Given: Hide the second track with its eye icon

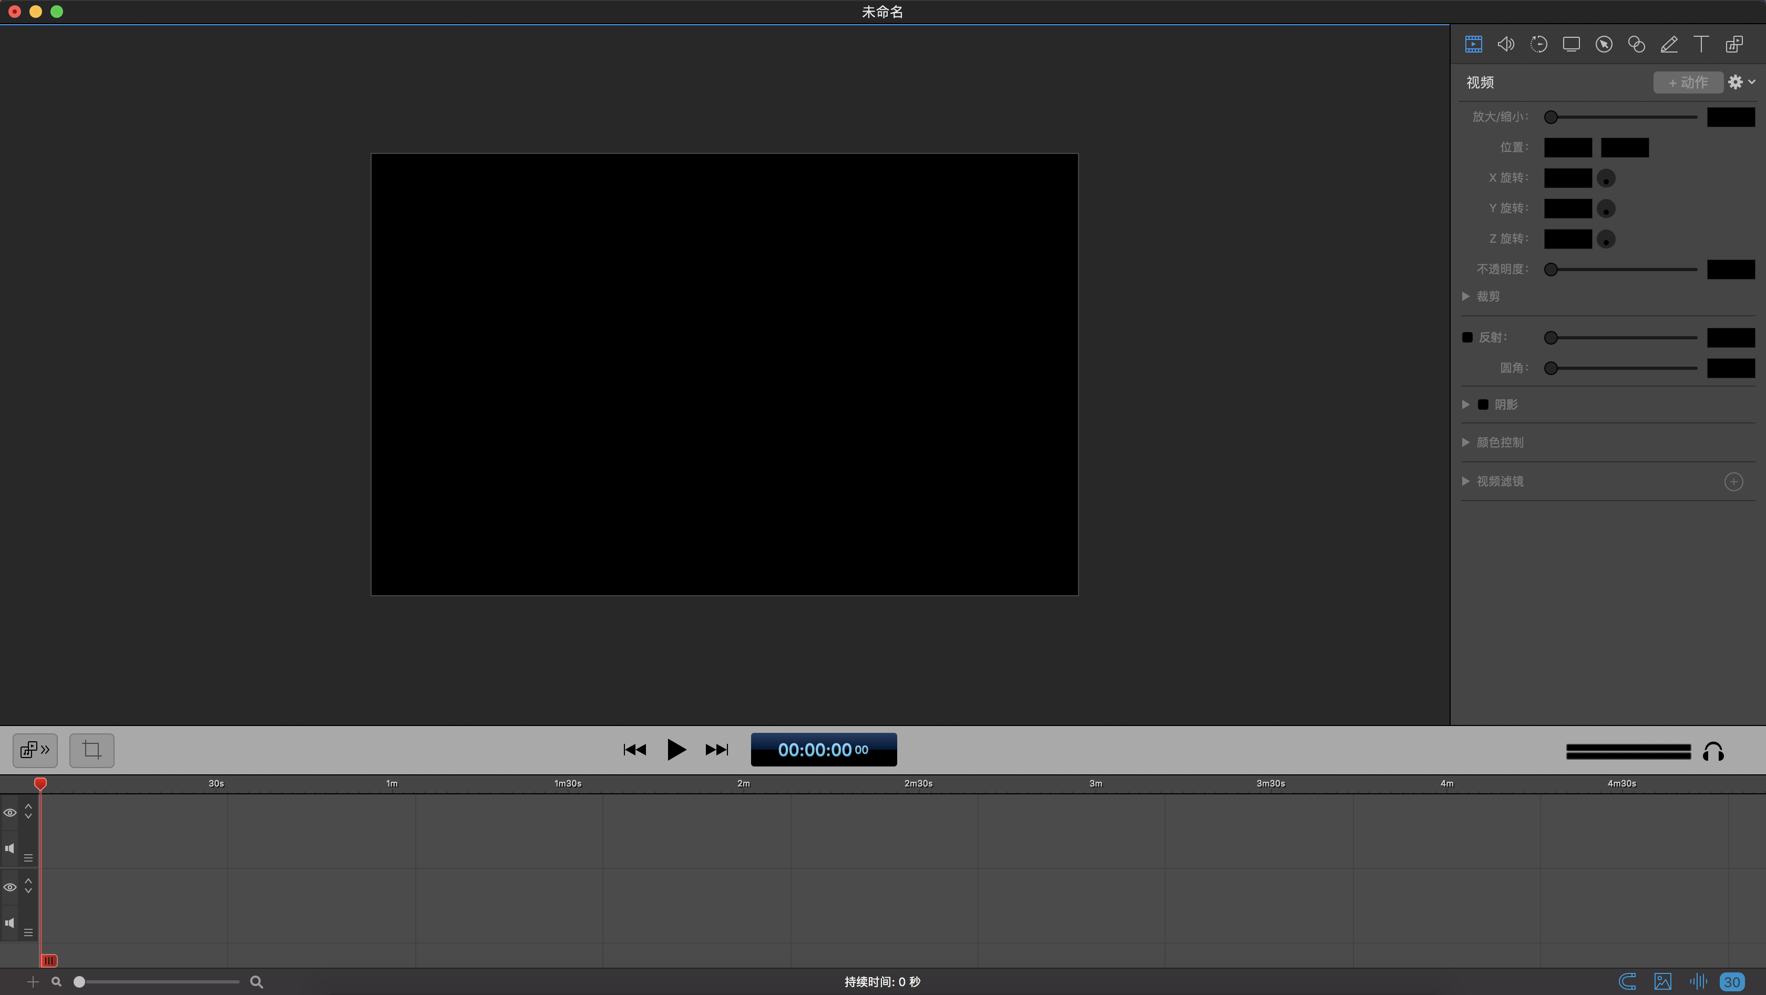Looking at the screenshot, I should [9, 887].
